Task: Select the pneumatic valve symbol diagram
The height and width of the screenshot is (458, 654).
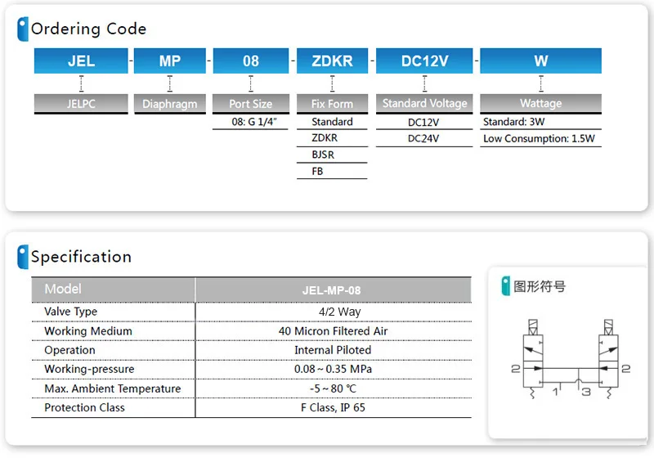Action: click(x=571, y=360)
